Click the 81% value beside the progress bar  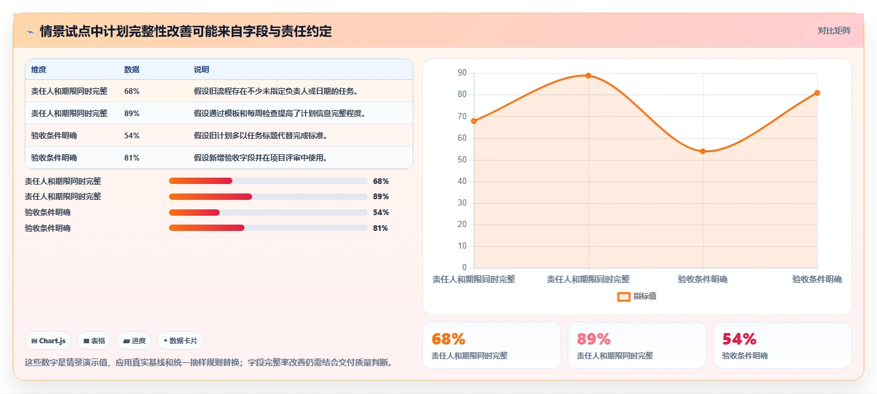[x=380, y=228]
